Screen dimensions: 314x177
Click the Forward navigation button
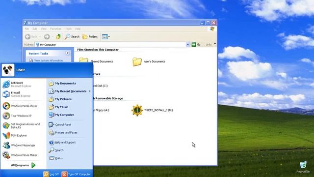point(47,36)
